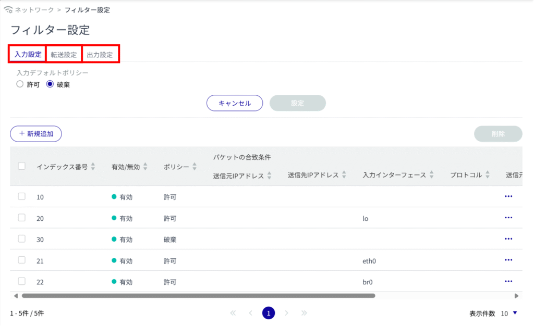Click the horizontal table scrollbar
Screen dimensions: 534x326
click(198, 295)
